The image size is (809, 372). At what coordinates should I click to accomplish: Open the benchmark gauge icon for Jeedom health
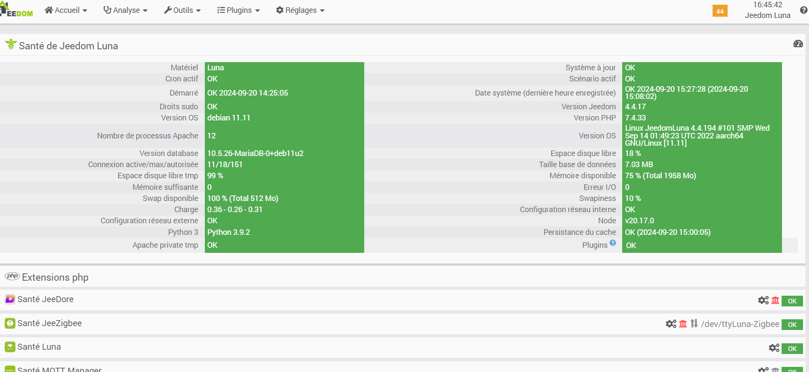point(798,44)
